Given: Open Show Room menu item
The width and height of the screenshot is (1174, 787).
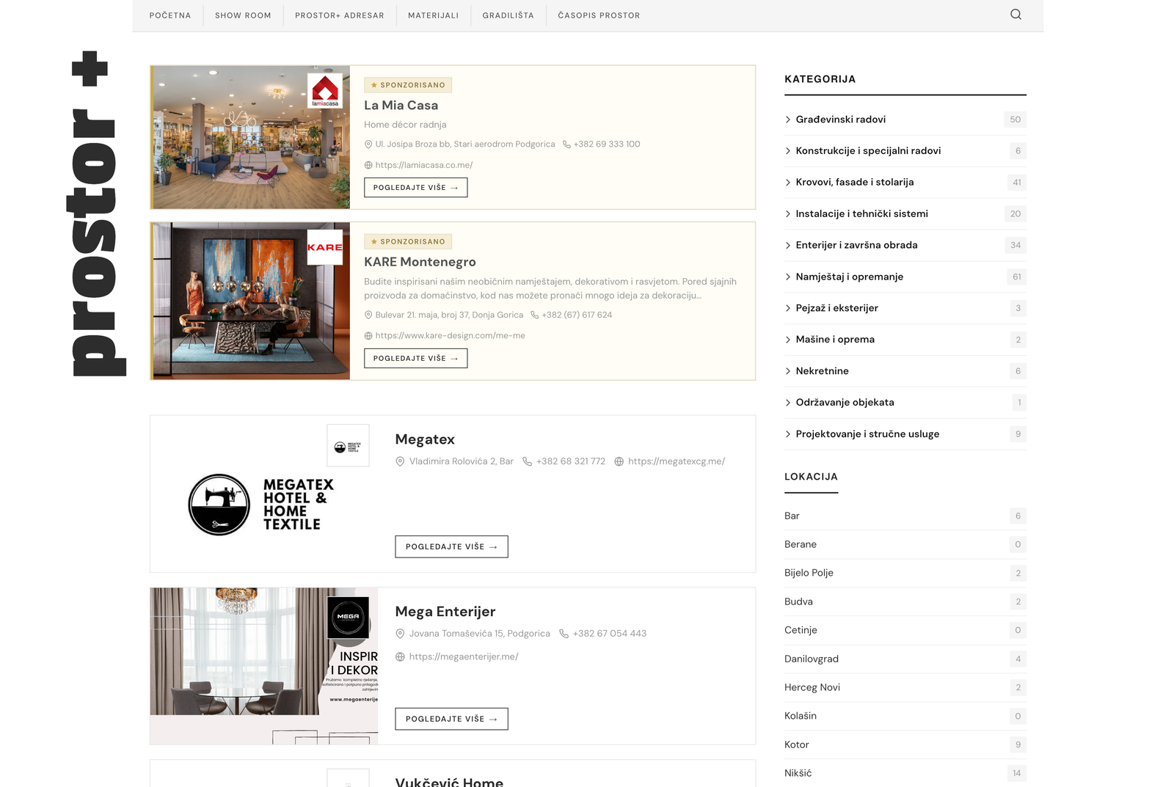Looking at the screenshot, I should point(243,15).
